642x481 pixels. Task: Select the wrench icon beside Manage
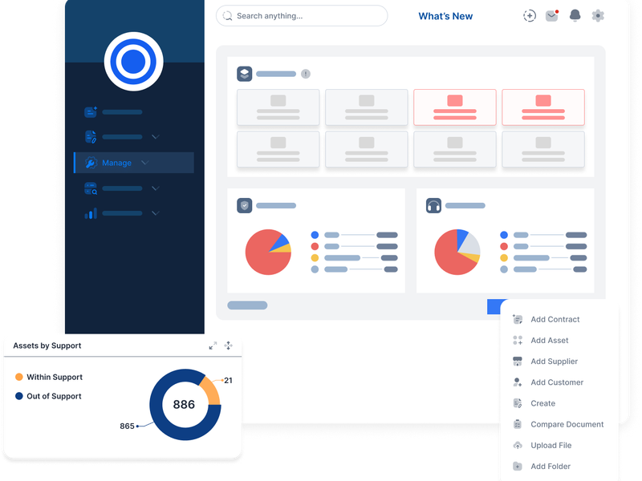pos(91,163)
